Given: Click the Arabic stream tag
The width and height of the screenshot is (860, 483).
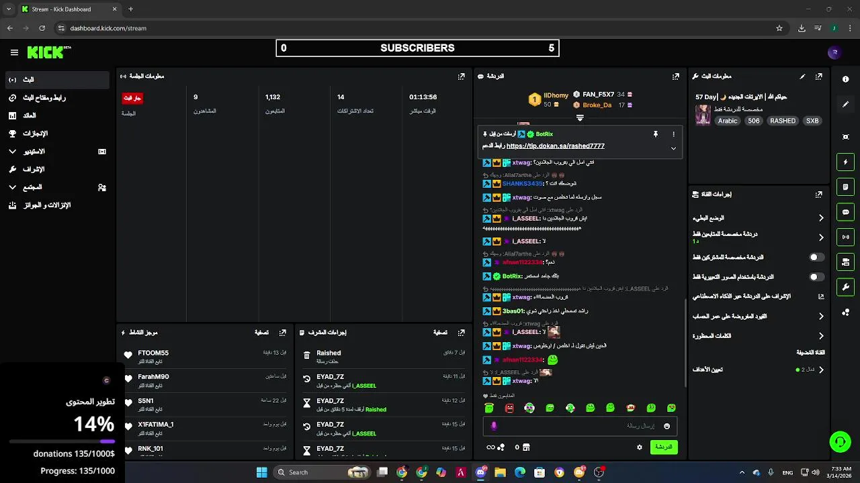Looking at the screenshot, I should coord(727,121).
